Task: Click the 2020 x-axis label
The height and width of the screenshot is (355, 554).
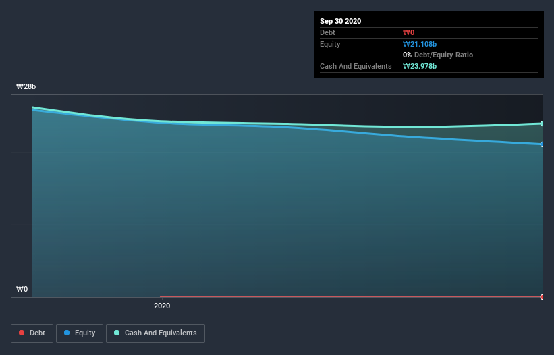Action: coord(162,306)
